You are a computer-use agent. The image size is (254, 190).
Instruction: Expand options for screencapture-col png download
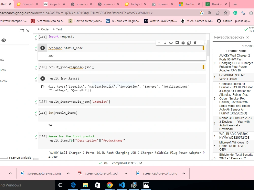point(184,173)
